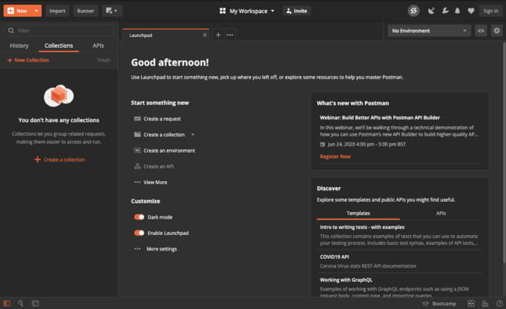The height and width of the screenshot is (309, 506).
Task: Open the My Workspace dropdown
Action: (247, 11)
